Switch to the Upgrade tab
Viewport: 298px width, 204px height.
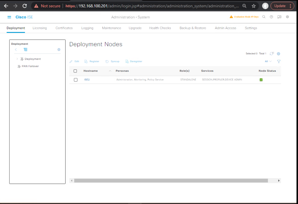click(x=135, y=28)
